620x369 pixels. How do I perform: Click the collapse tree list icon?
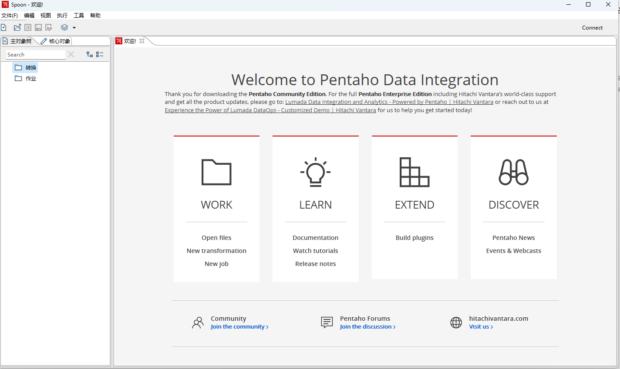[100, 54]
